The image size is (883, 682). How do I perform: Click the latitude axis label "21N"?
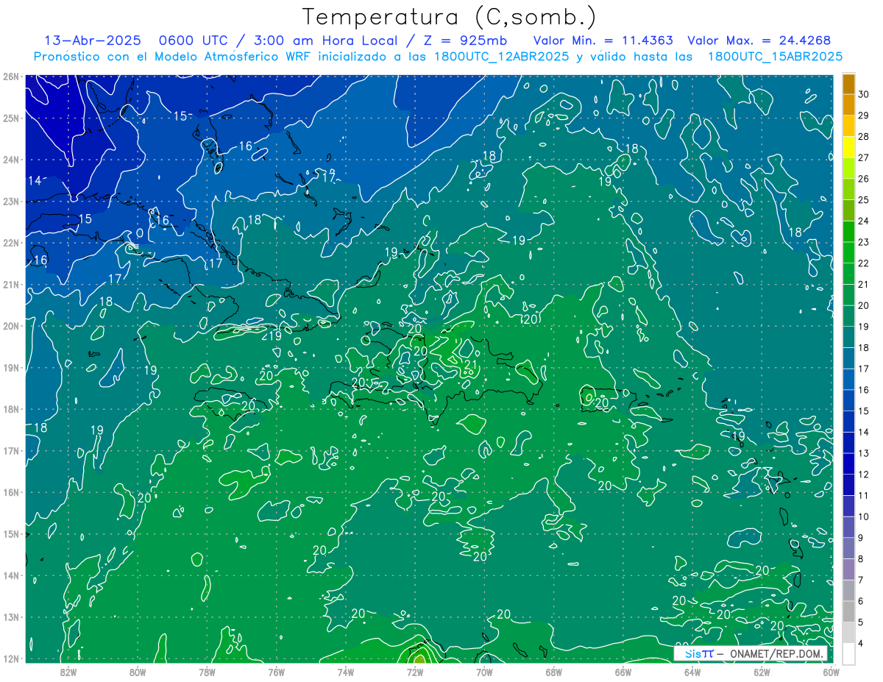[10, 284]
